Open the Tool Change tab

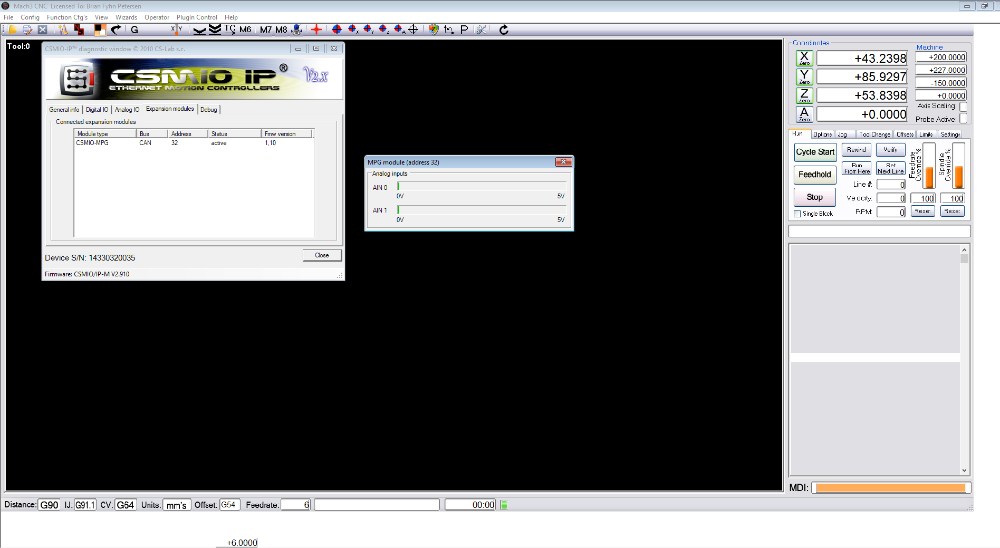pos(874,134)
